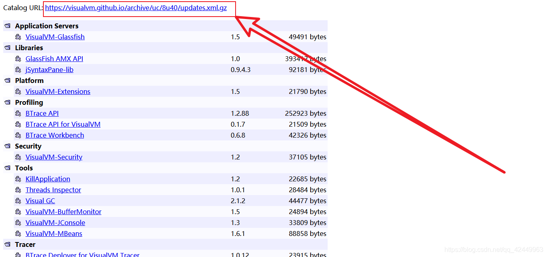The image size is (547, 257).
Task: Click the BTrace Workbench plugin icon
Action: tap(18, 135)
